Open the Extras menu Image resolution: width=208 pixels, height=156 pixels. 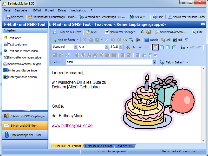(62, 10)
